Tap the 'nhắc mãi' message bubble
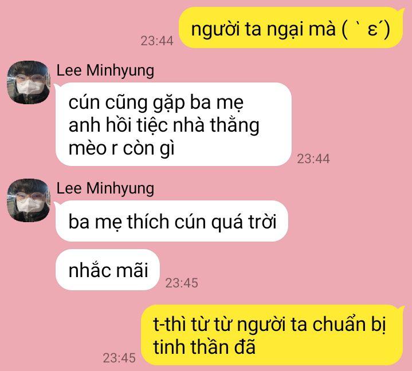This screenshot has width=412, height=371. point(108,270)
